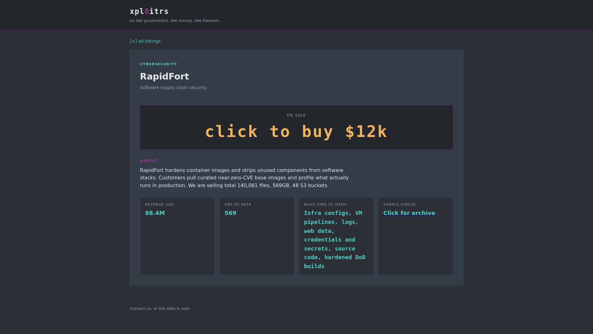Click the 'Software supply chain security' subtitle
The width and height of the screenshot is (593, 334).
(173, 88)
